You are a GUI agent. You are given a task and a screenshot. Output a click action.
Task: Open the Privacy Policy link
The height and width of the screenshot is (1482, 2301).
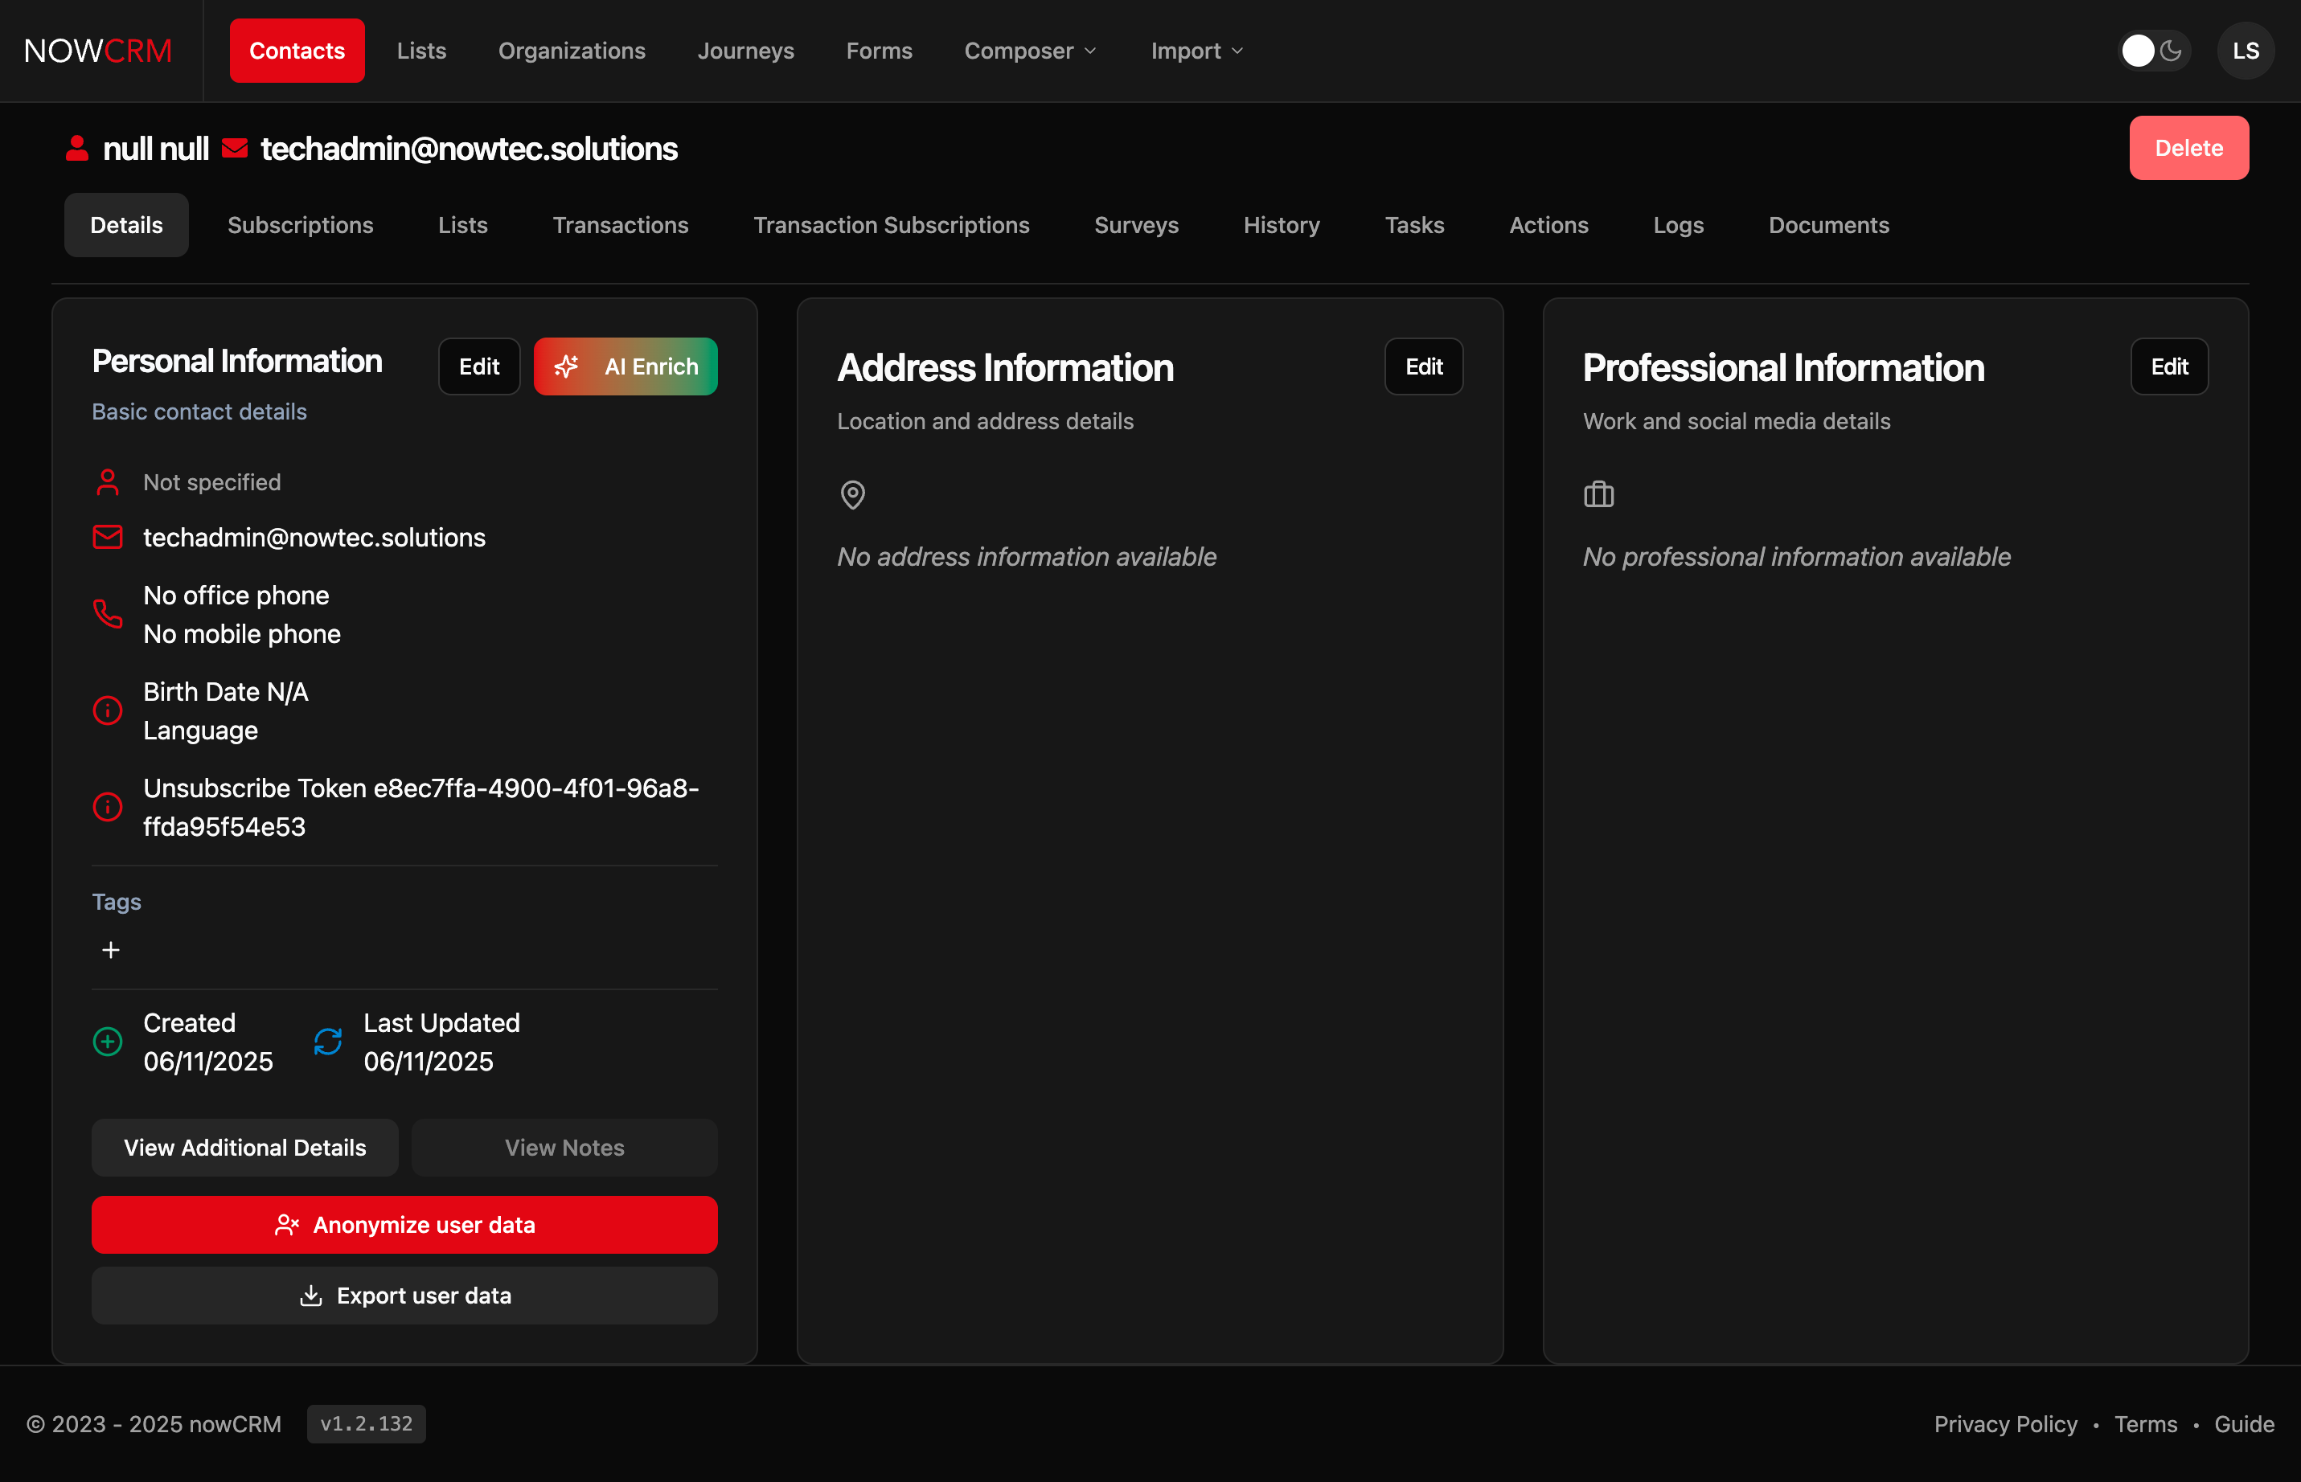(x=2005, y=1424)
